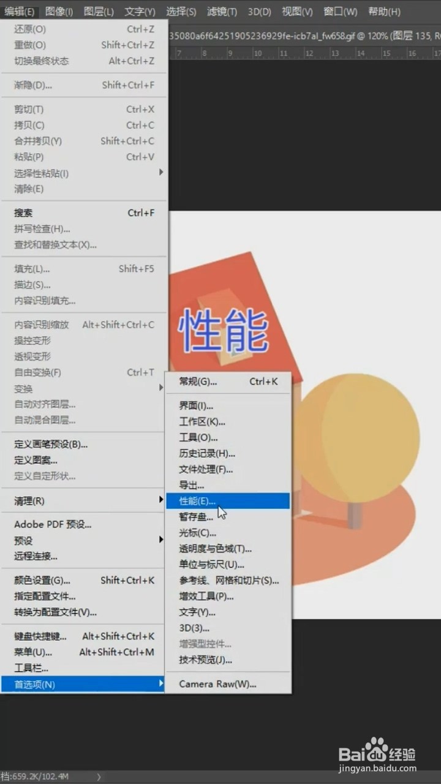Choose 定义图案... entry

(x=84, y=461)
